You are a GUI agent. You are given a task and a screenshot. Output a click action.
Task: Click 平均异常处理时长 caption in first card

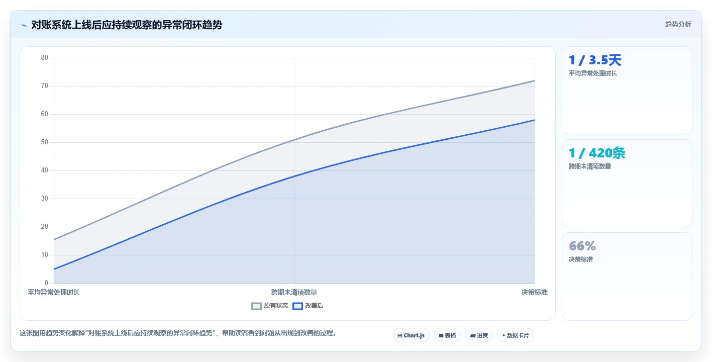593,73
